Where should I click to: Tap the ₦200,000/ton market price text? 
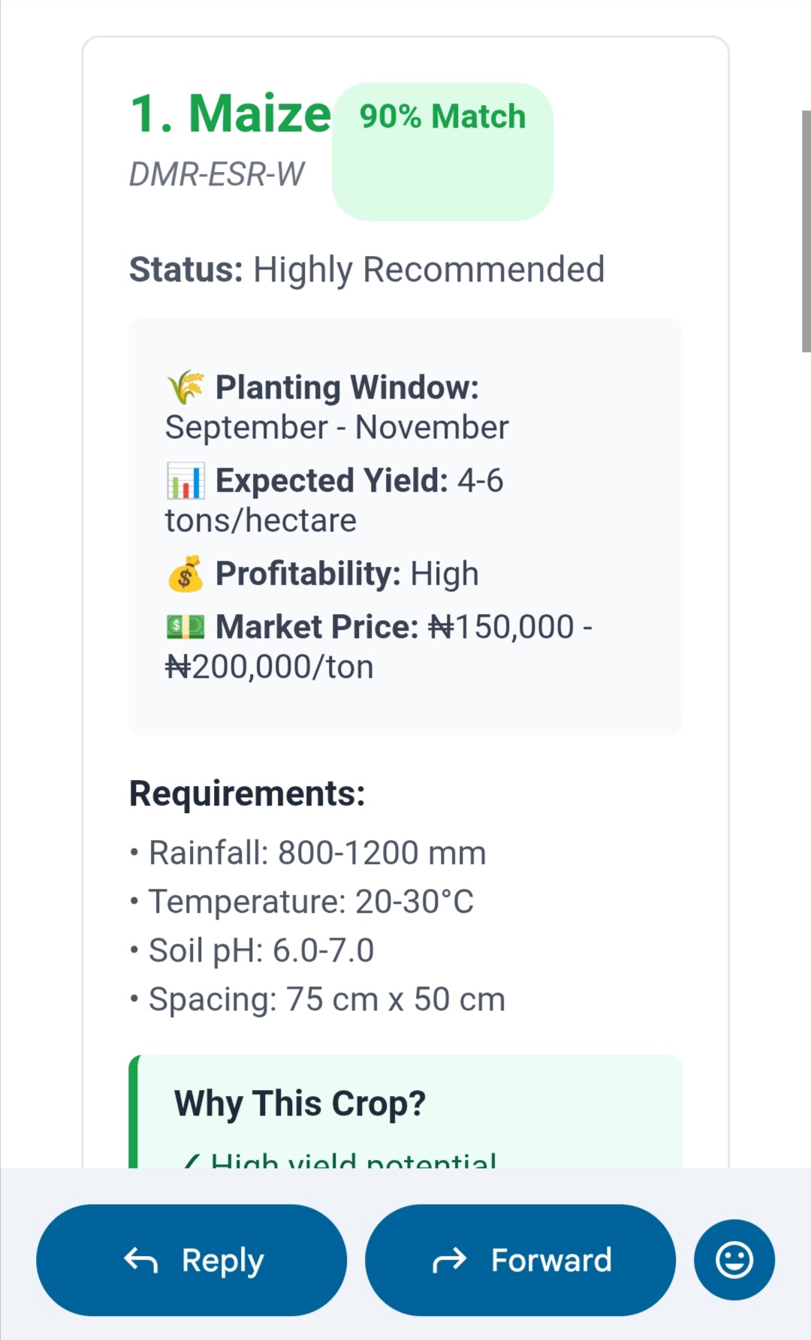[269, 667]
